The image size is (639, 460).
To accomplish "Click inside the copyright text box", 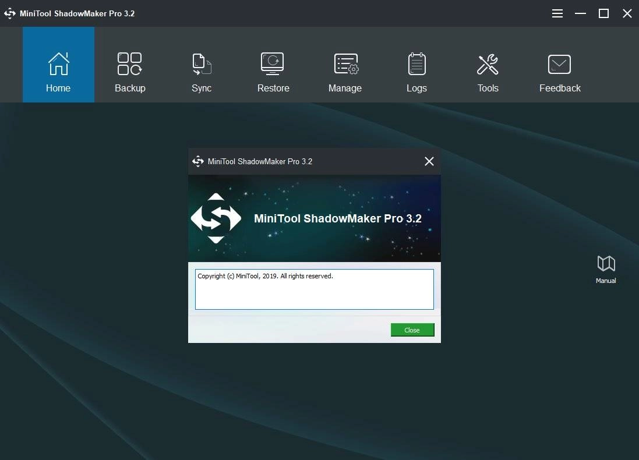I will 314,289.
